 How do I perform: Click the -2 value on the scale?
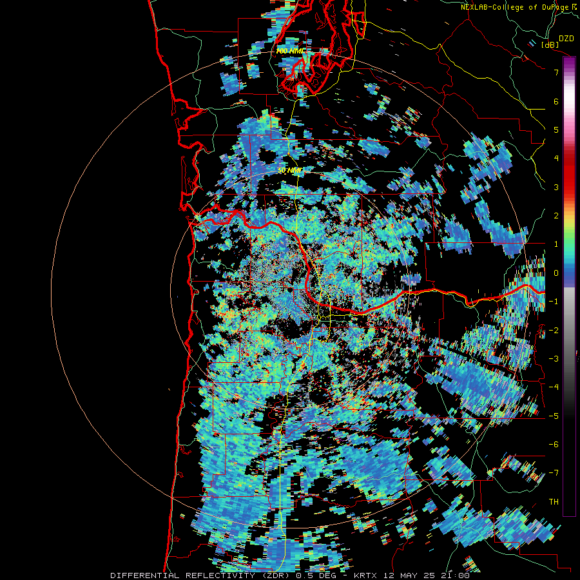[x=554, y=331]
